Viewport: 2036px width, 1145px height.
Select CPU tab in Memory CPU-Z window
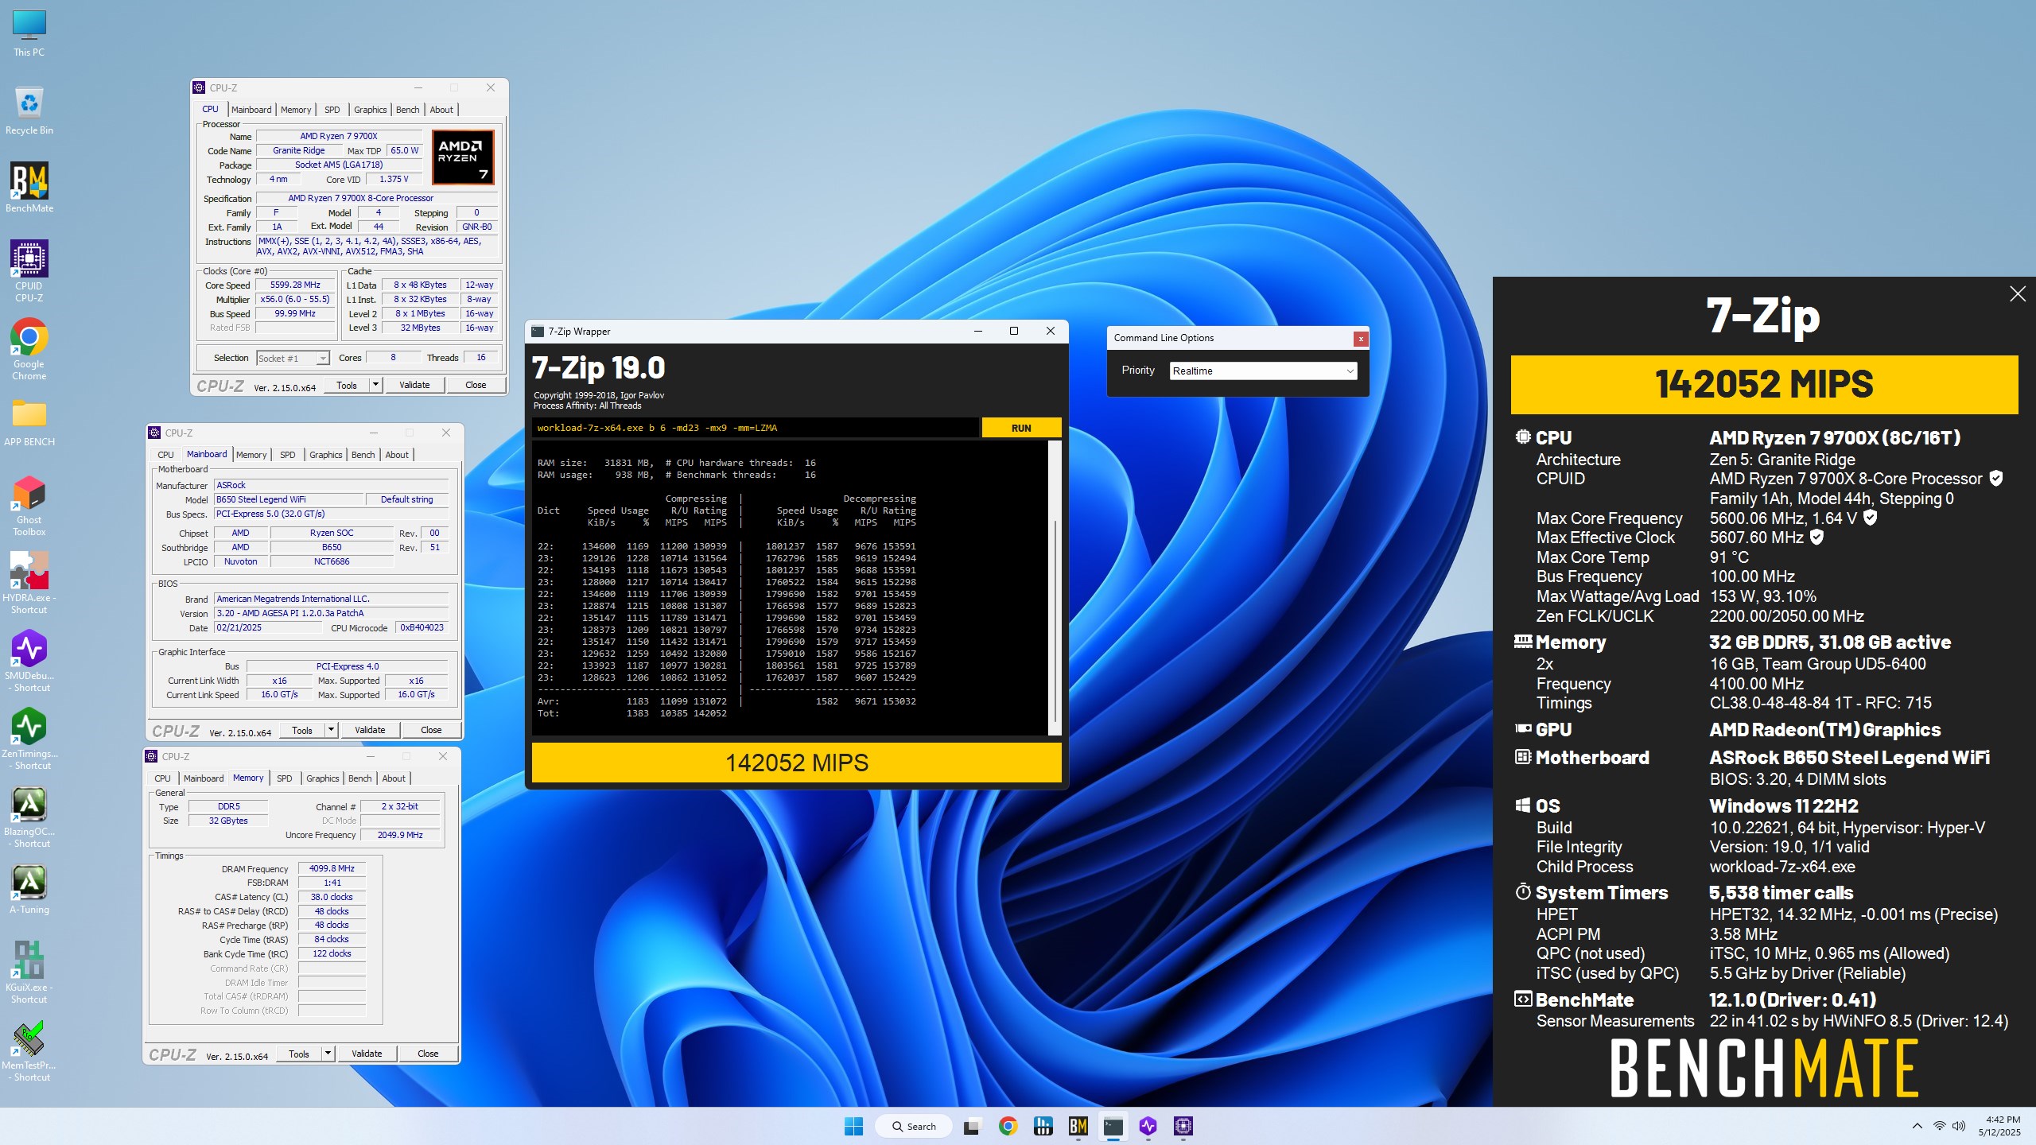pyautogui.click(x=162, y=778)
